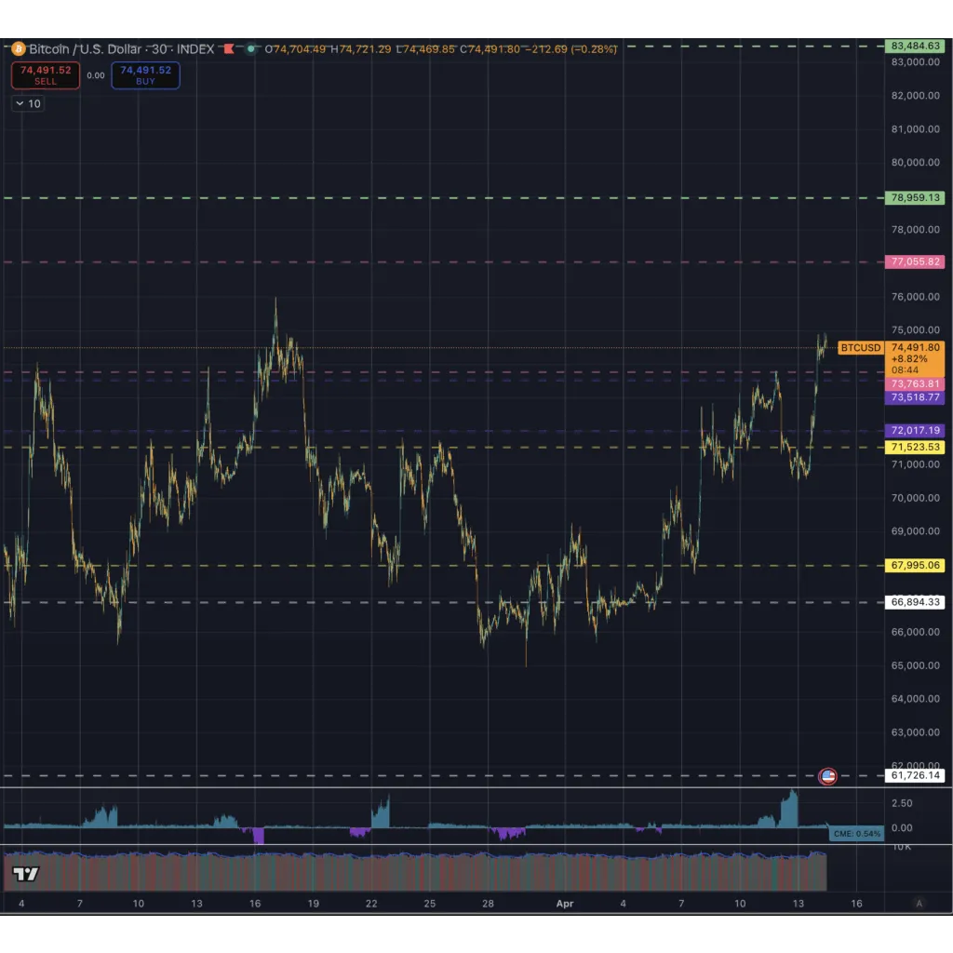Image resolution: width=953 pixels, height=953 pixels.
Task: Click the +8.82% change in the price label
Action: pyautogui.click(x=908, y=359)
